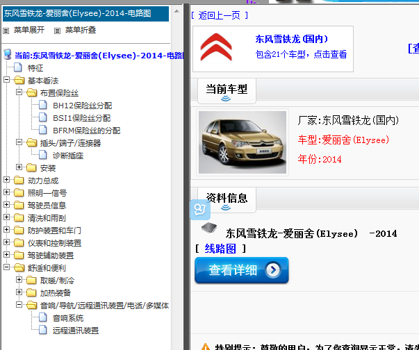Open the 线路图 link
419x350 pixels.
point(220,249)
